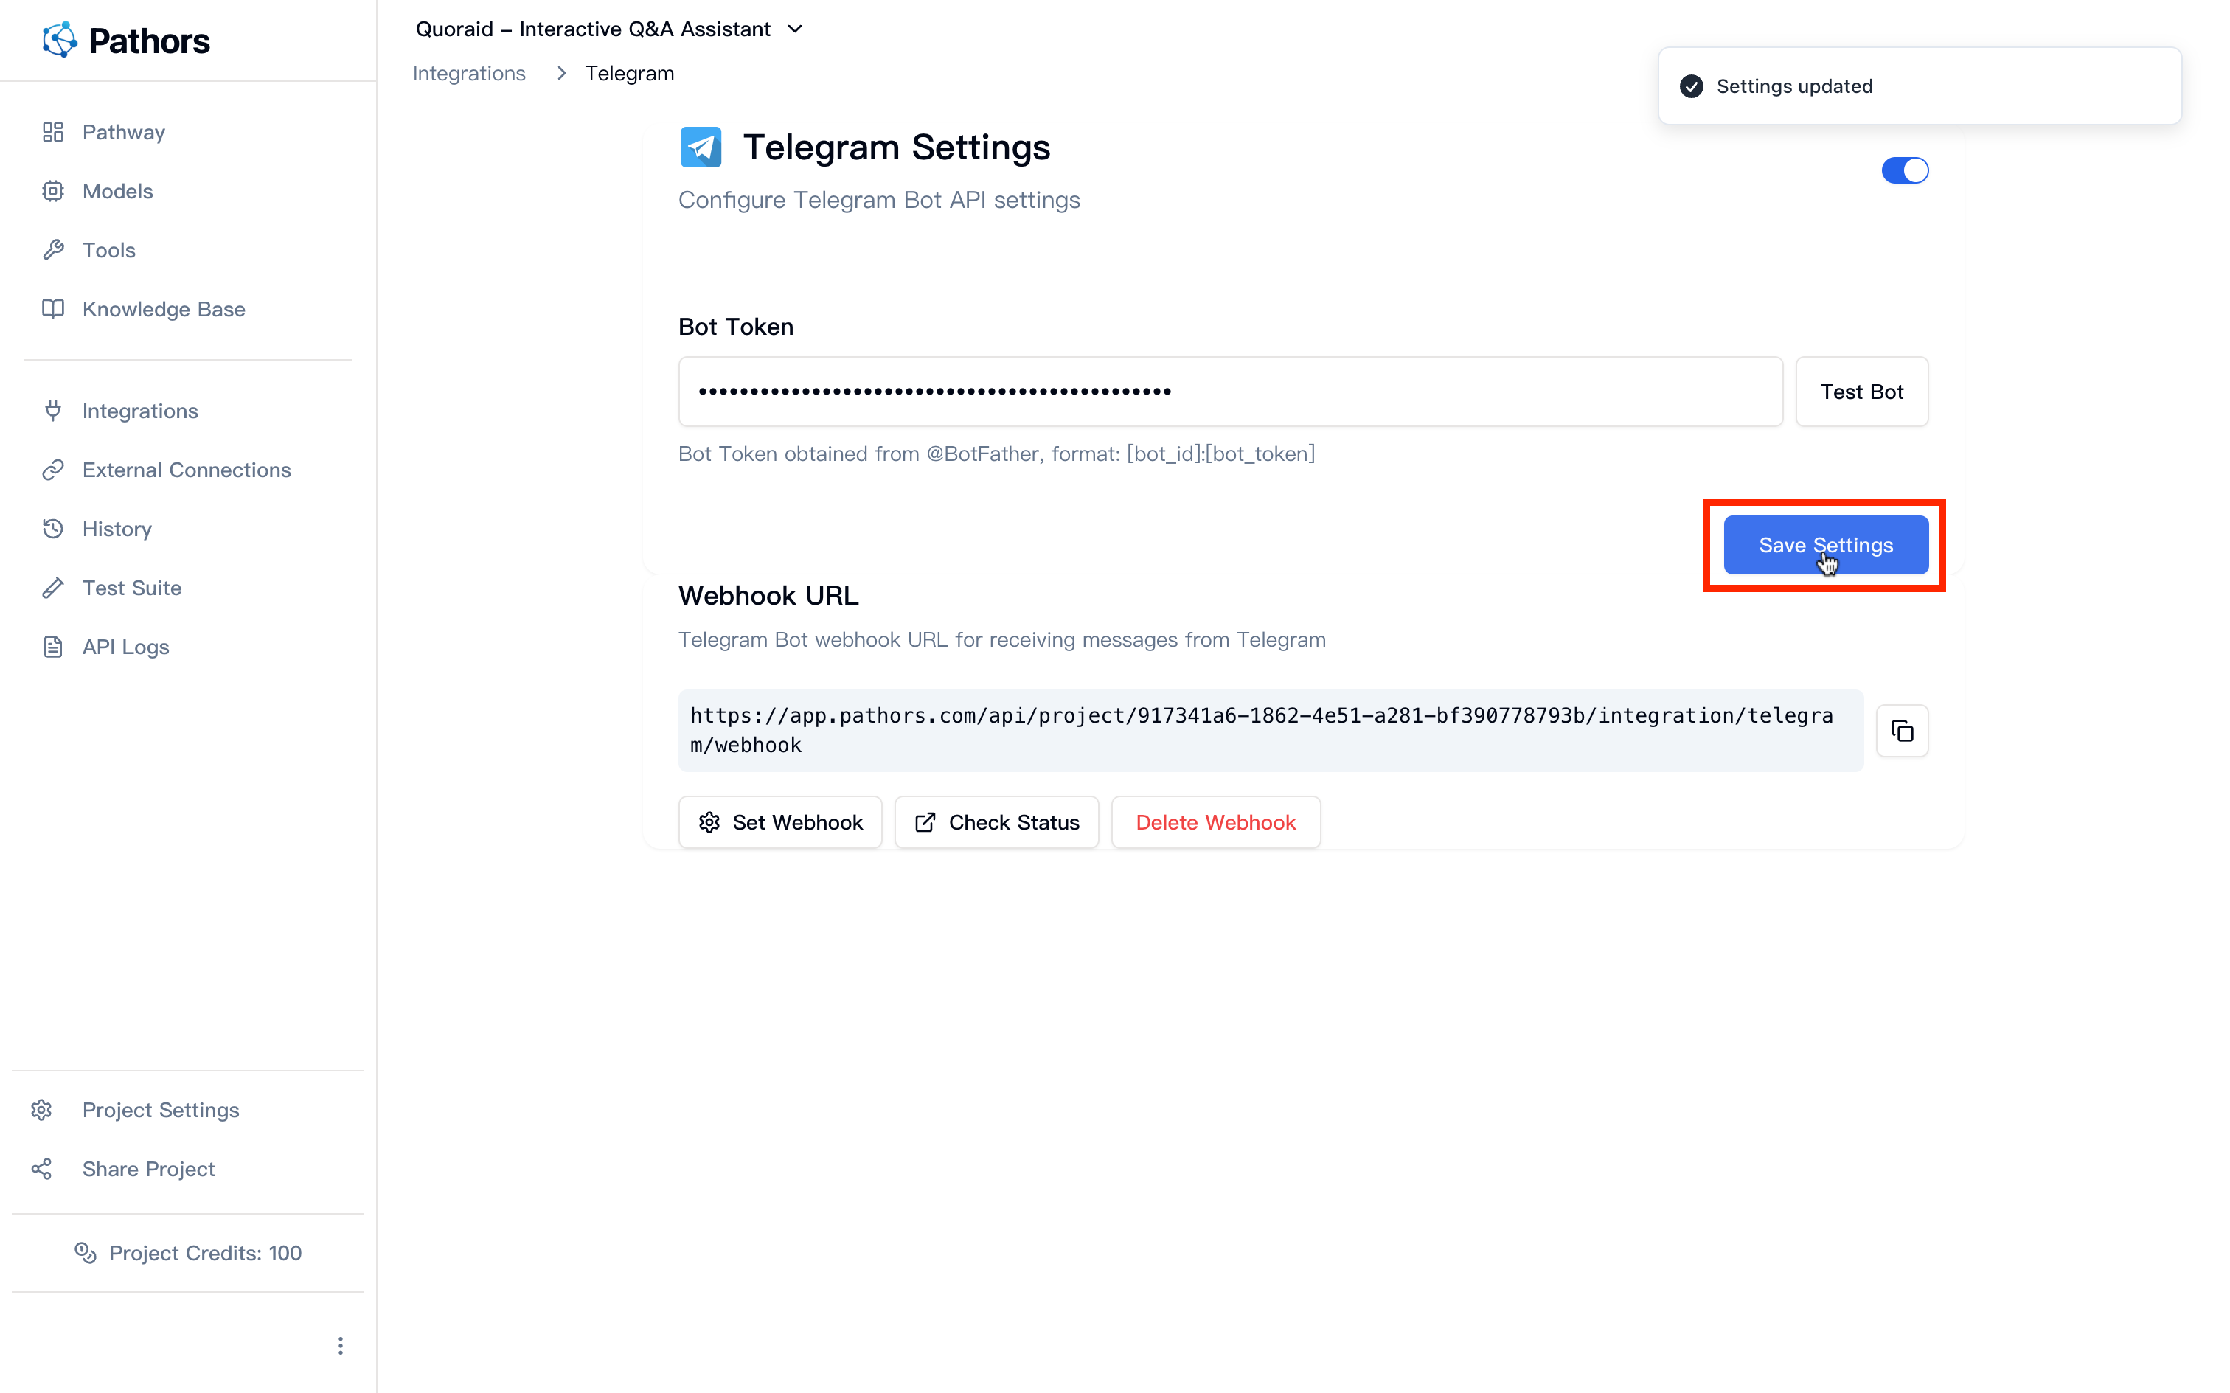Expand the sidebar overflow menu
The image size is (2230, 1393).
(340, 1345)
